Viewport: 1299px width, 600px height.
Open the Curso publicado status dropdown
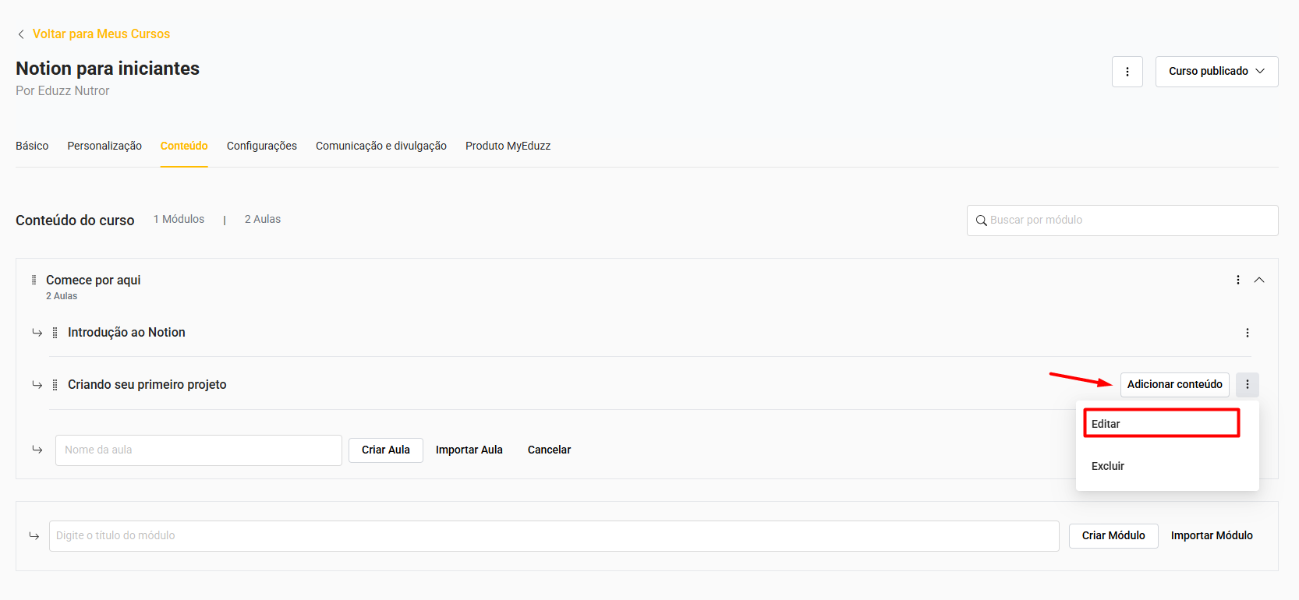tap(1216, 72)
